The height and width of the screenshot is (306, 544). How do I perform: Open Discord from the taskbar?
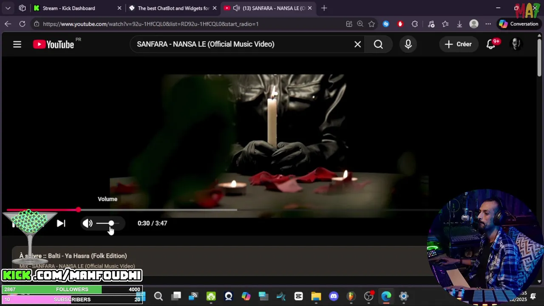tap(334, 296)
